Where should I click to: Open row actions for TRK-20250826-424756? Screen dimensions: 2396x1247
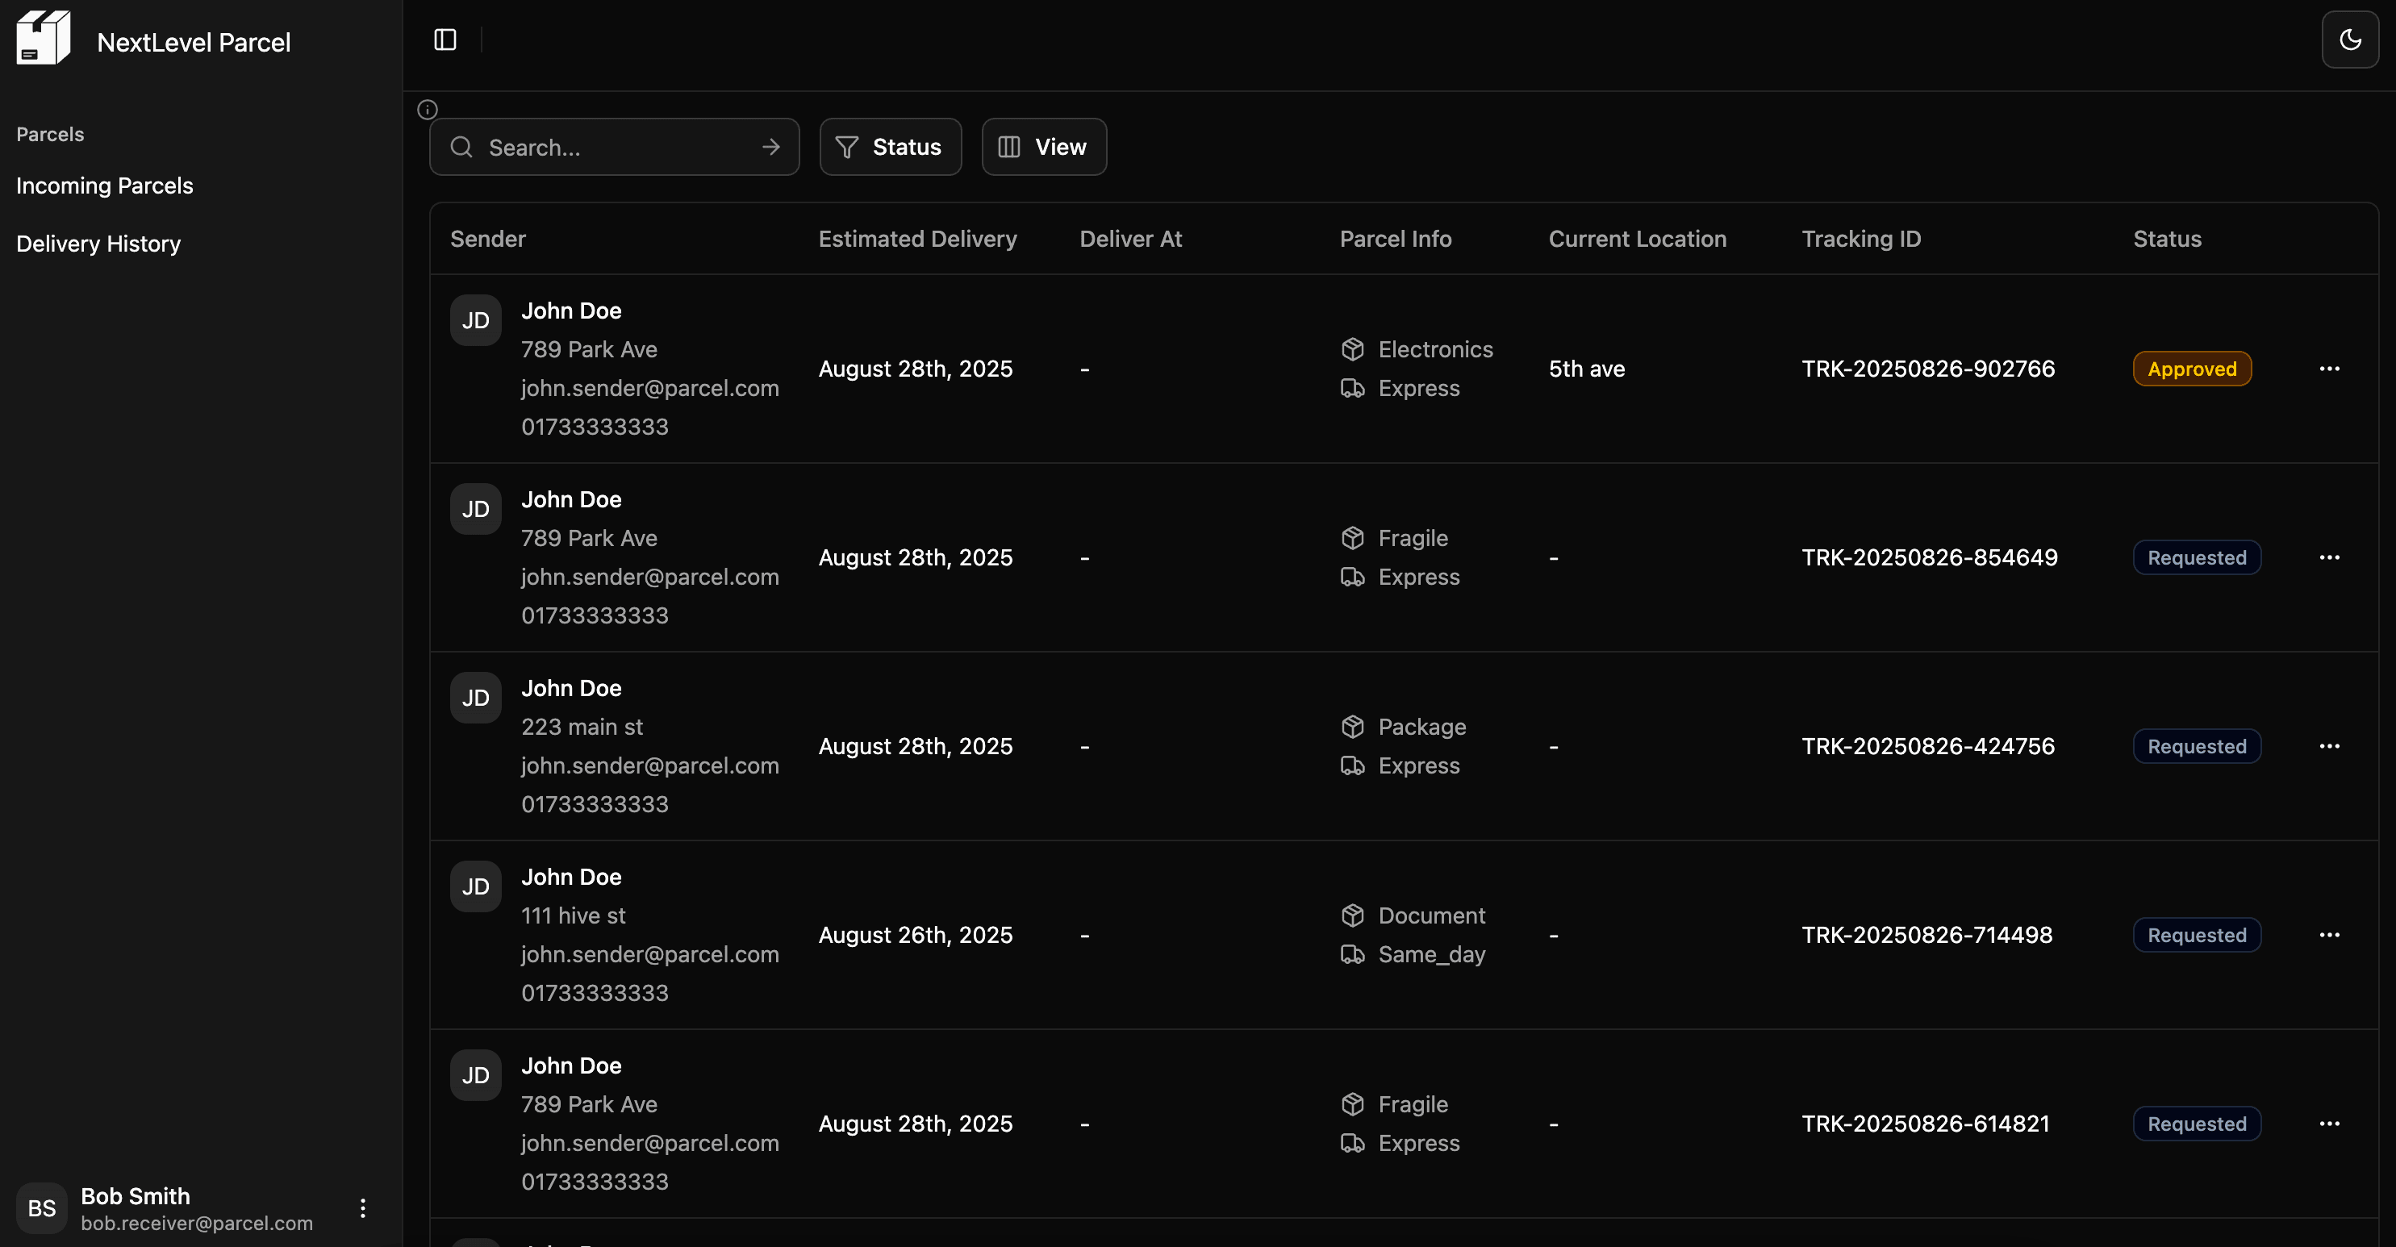tap(2329, 747)
